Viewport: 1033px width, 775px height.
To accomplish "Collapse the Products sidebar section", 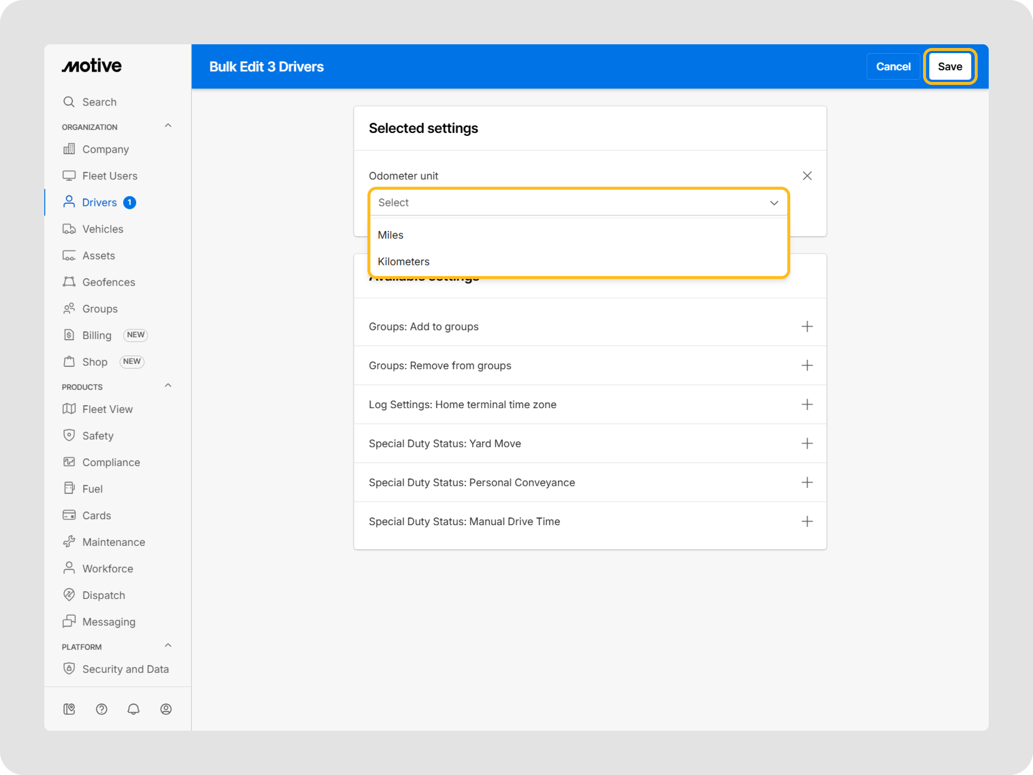I will coord(168,385).
